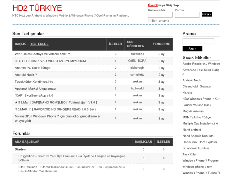Open the Siteden forum category
232x174 pixels.
20,149
